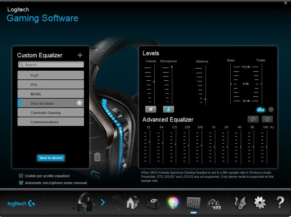The image size is (291, 217).
Task: Select the Communications preset
Action: pos(51,122)
